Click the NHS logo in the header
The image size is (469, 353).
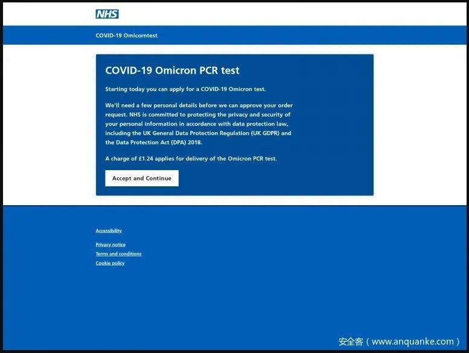pyautogui.click(x=107, y=14)
